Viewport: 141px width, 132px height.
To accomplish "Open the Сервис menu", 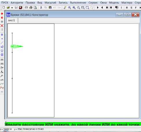I will 93,3.
